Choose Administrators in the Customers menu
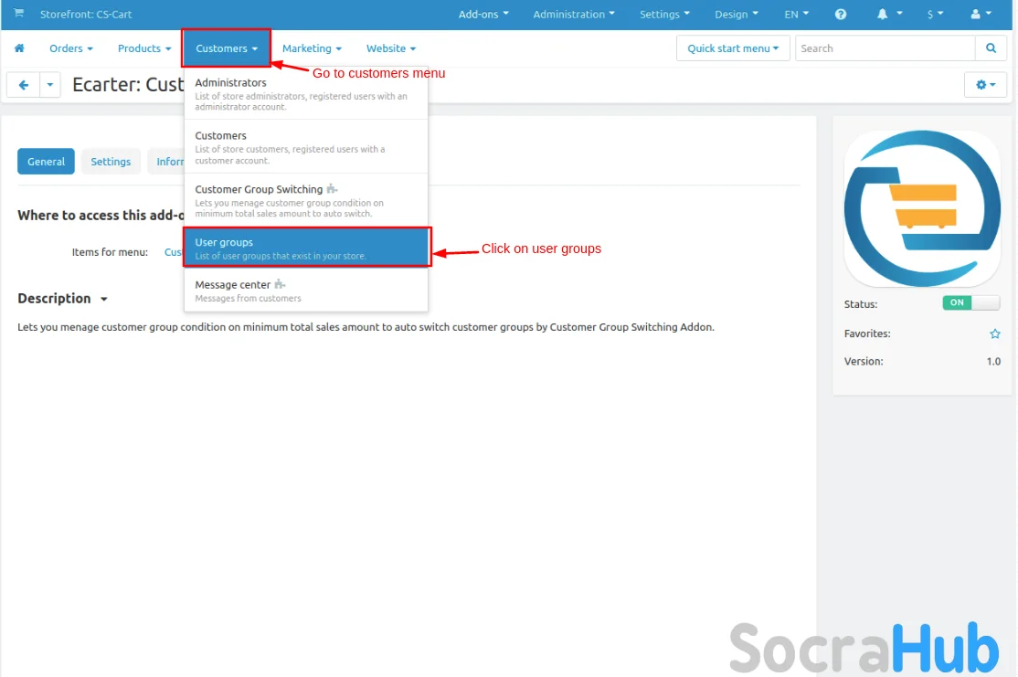Screen dimensions: 1018x677 [x=306, y=93]
